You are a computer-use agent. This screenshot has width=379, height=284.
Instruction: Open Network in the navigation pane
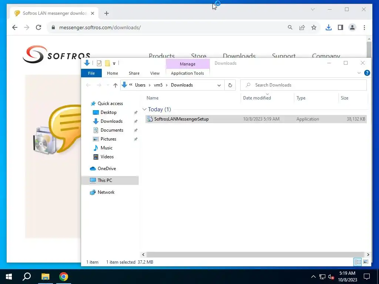[106, 192]
